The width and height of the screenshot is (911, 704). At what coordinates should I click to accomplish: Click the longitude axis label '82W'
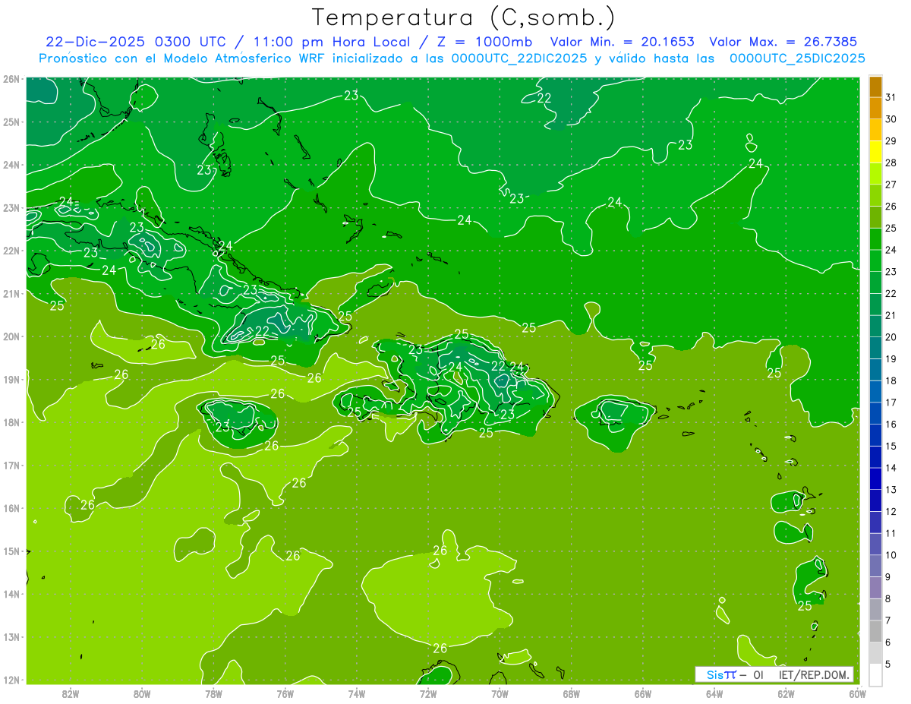[x=71, y=693]
